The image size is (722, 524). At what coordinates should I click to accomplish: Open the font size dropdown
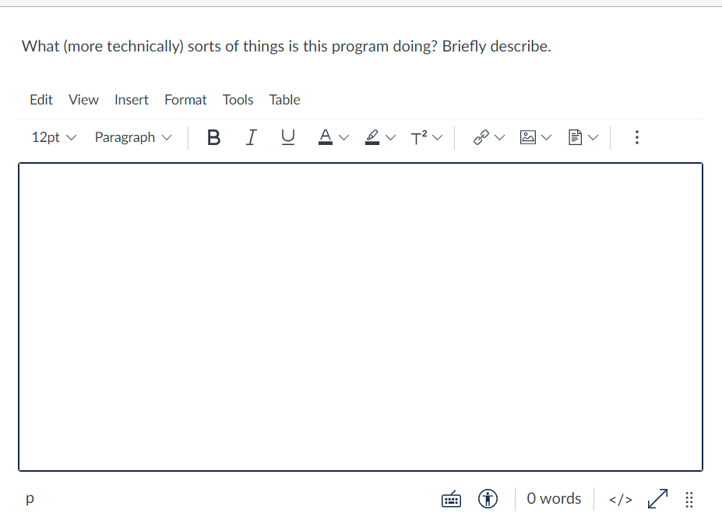(x=52, y=137)
